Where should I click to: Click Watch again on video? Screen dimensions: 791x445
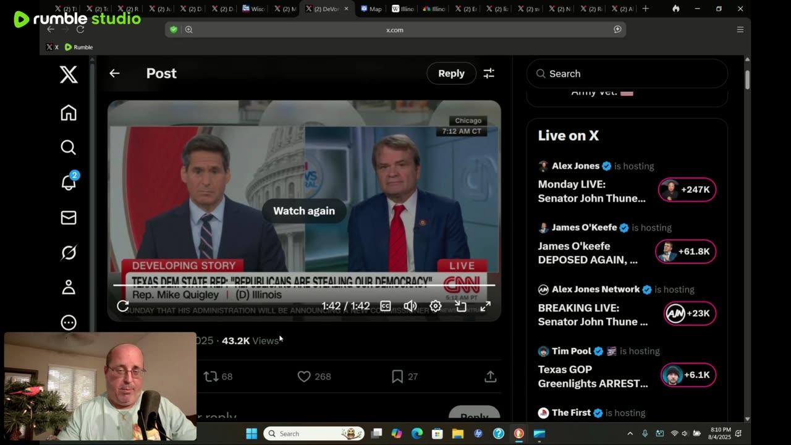304,211
